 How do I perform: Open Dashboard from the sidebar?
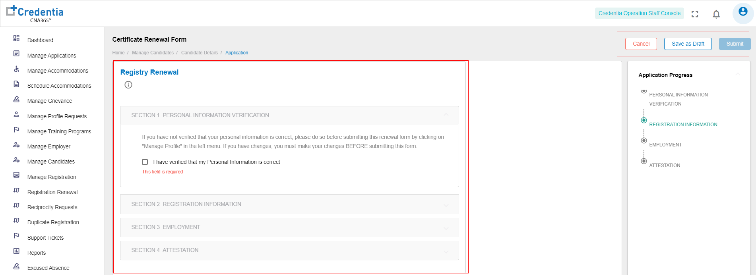point(40,40)
